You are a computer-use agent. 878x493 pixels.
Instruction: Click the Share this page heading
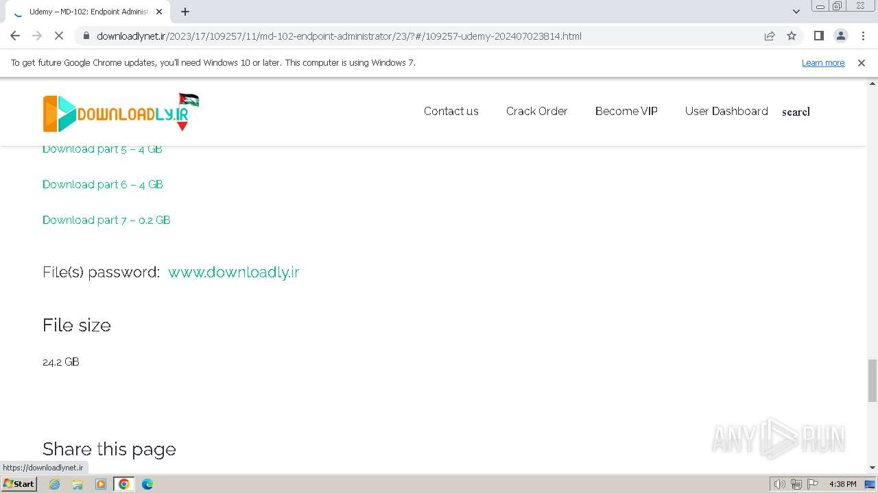pos(109,449)
